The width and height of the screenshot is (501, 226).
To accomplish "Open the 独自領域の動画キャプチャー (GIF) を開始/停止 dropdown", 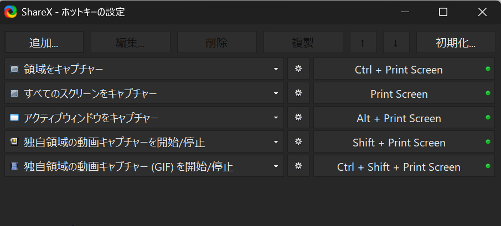I will point(276,167).
